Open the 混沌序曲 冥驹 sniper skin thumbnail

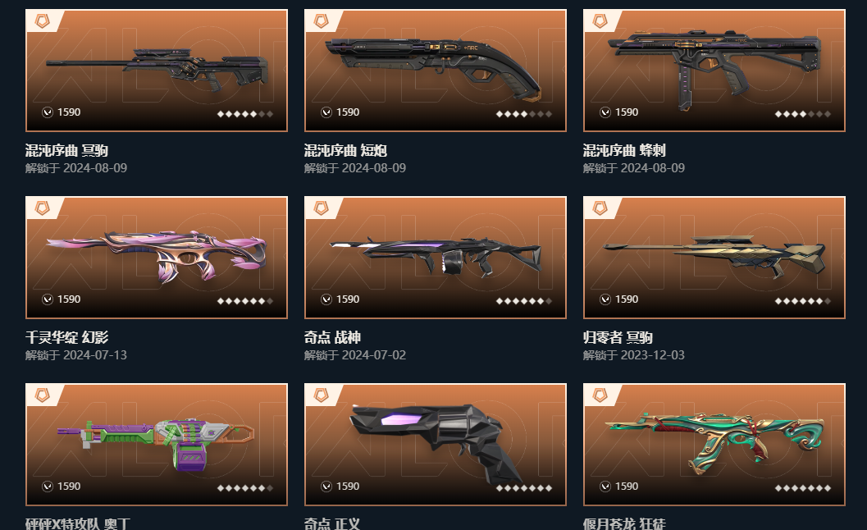click(157, 71)
